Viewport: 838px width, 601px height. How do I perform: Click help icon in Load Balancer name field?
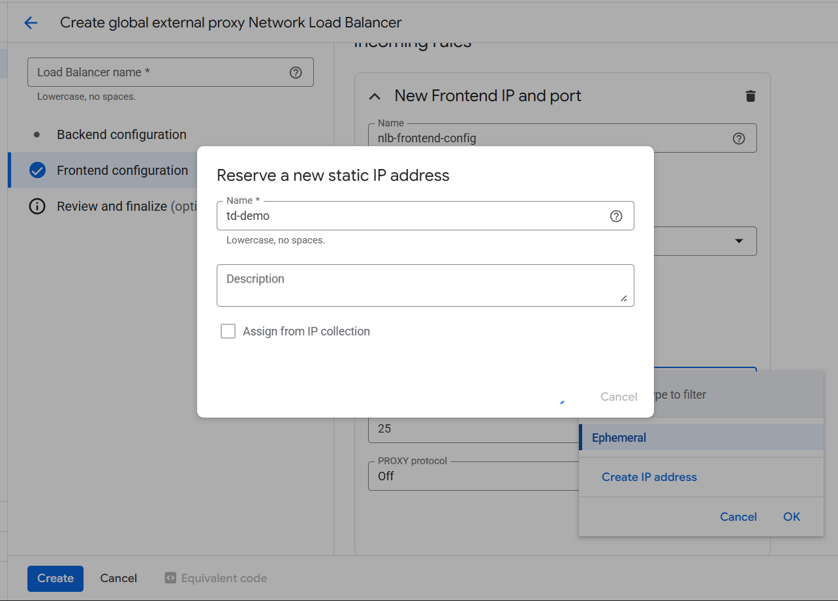coord(296,72)
